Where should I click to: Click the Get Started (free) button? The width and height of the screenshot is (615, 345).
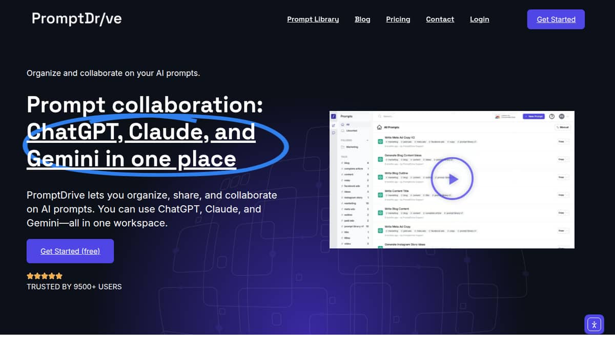[70, 251]
